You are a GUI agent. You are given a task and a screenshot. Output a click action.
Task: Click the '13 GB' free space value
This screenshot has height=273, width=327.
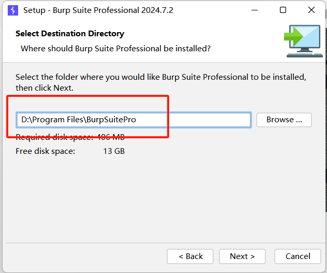[x=114, y=151]
